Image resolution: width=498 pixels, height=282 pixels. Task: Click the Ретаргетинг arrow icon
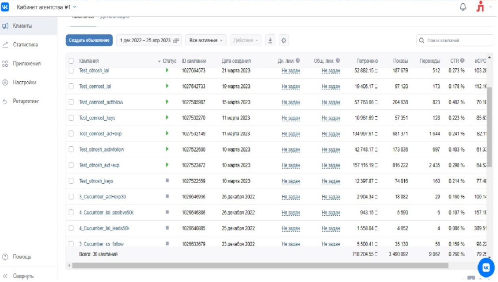5,101
